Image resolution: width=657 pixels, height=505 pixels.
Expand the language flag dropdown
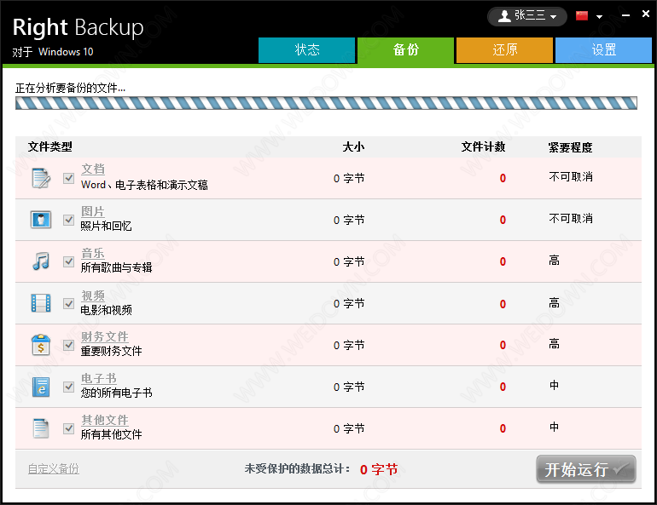click(x=590, y=16)
